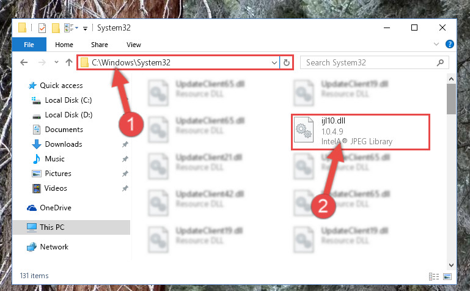Image resolution: width=470 pixels, height=291 pixels.
Task: Open the Help question mark icon
Action: tap(449, 45)
